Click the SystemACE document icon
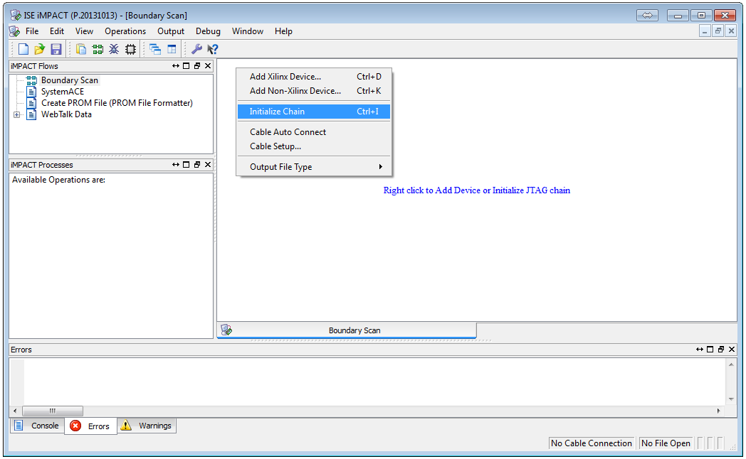This screenshot has width=746, height=459. [x=31, y=92]
